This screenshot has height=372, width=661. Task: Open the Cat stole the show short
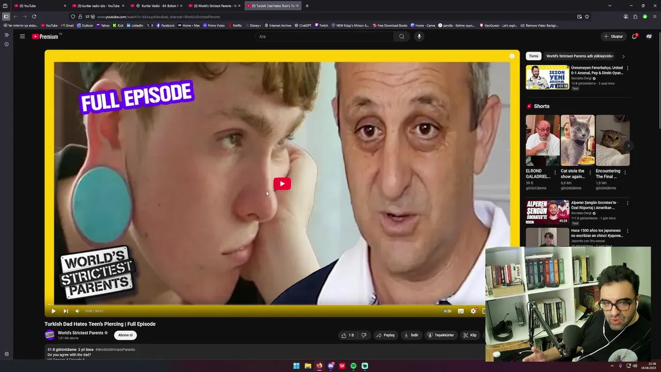(x=577, y=141)
